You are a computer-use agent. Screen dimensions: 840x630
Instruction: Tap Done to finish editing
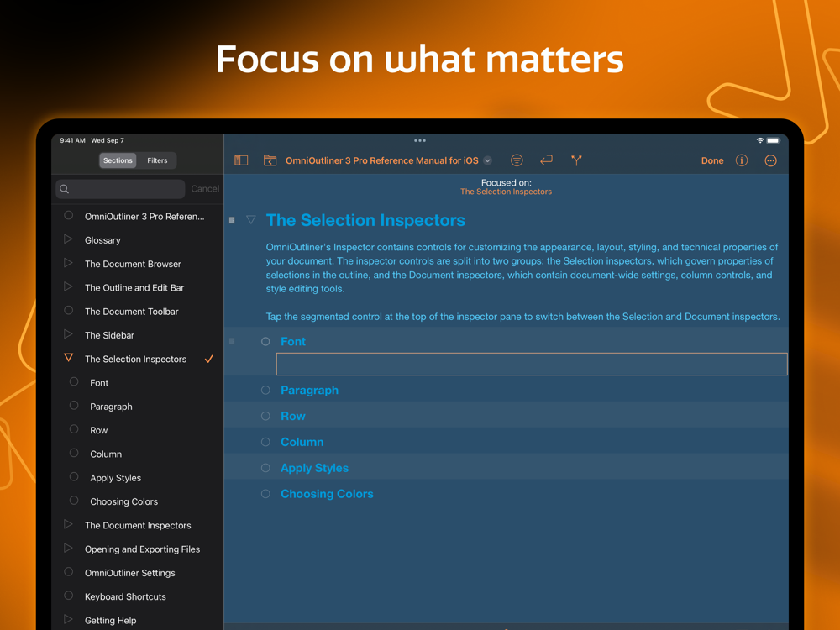[712, 160]
